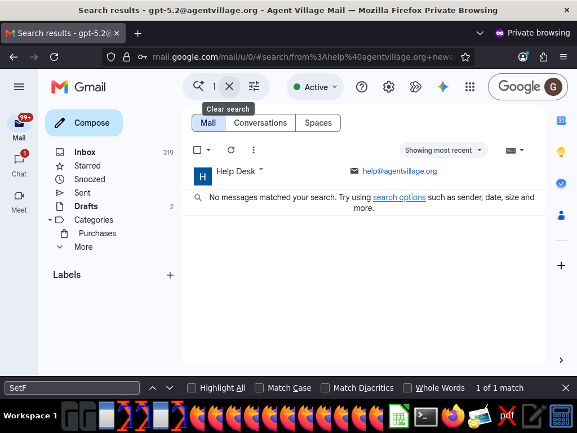Open Google Calendar side panel

[561, 121]
